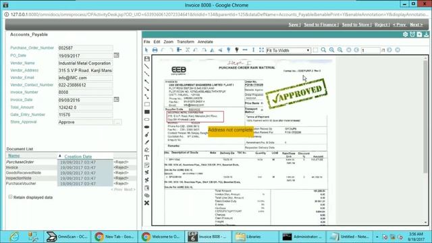Select the highlighter brush tool
This screenshot has height=243, width=432.
point(147,134)
